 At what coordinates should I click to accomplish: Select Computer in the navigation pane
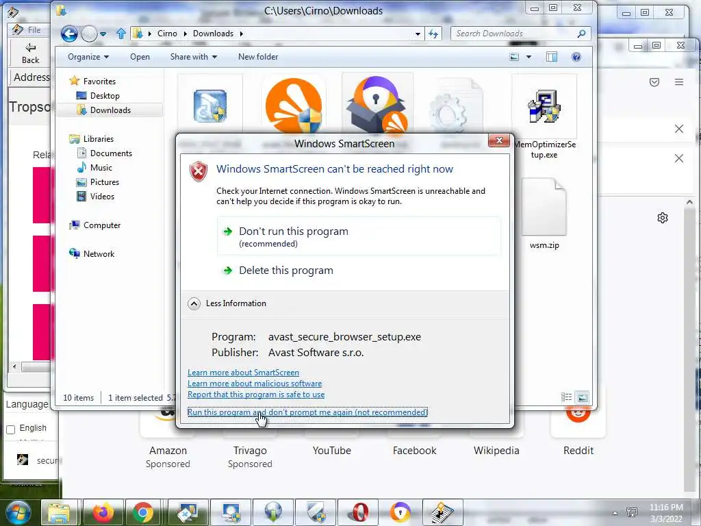(x=102, y=225)
